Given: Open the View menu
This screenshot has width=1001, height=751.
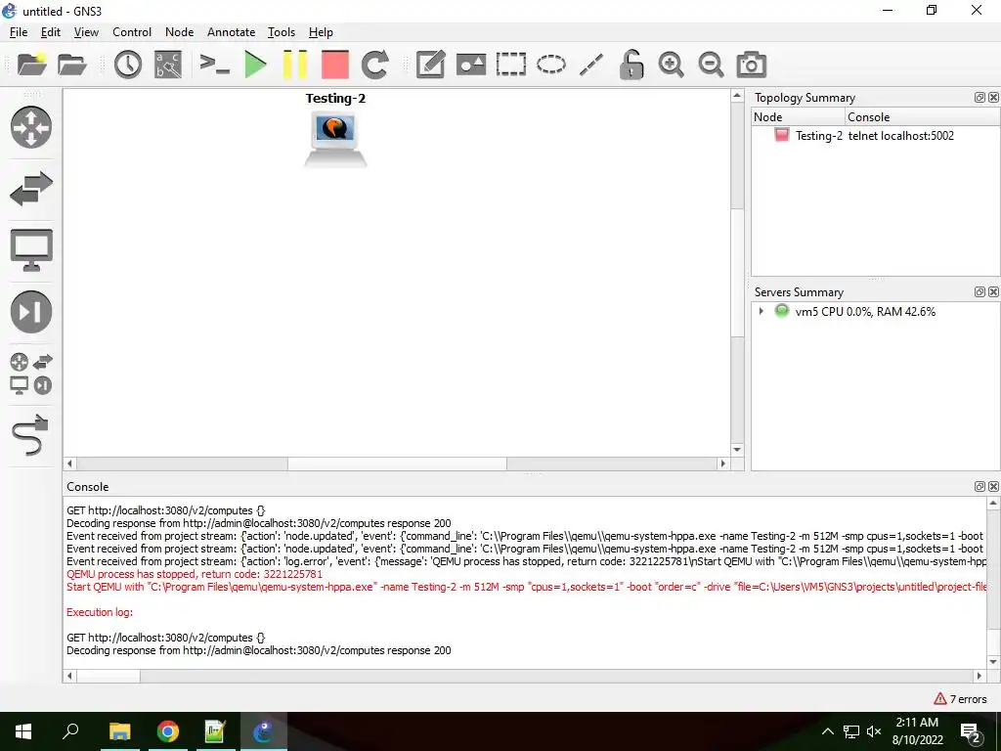Looking at the screenshot, I should point(86,32).
